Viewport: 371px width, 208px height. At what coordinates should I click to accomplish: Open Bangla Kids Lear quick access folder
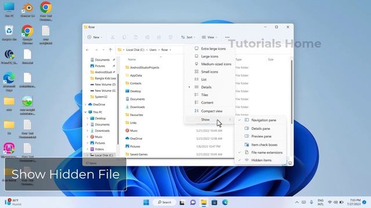point(103,78)
